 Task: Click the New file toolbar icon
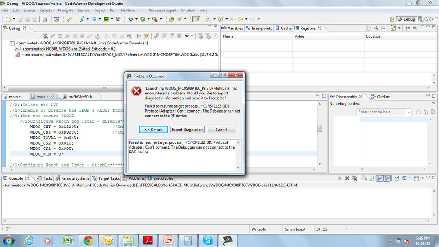8,19
